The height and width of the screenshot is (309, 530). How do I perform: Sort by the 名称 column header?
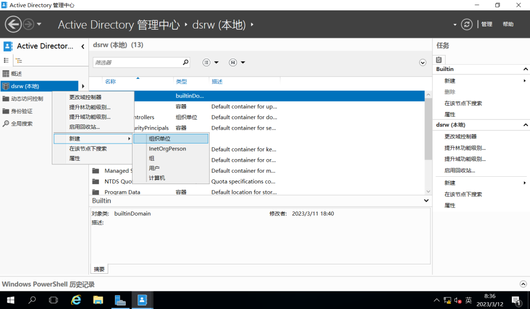click(x=110, y=81)
